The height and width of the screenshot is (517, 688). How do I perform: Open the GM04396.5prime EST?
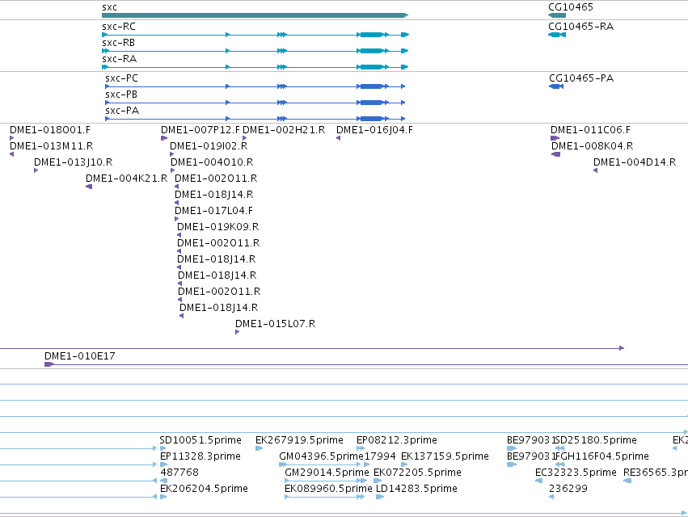[x=320, y=464]
